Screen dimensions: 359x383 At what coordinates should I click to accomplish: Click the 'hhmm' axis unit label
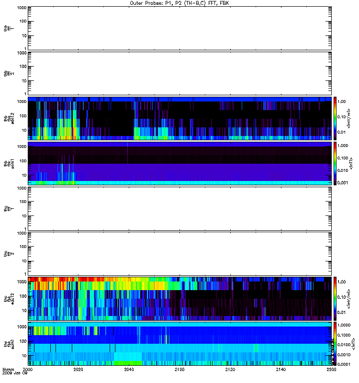pyautogui.click(x=8, y=369)
